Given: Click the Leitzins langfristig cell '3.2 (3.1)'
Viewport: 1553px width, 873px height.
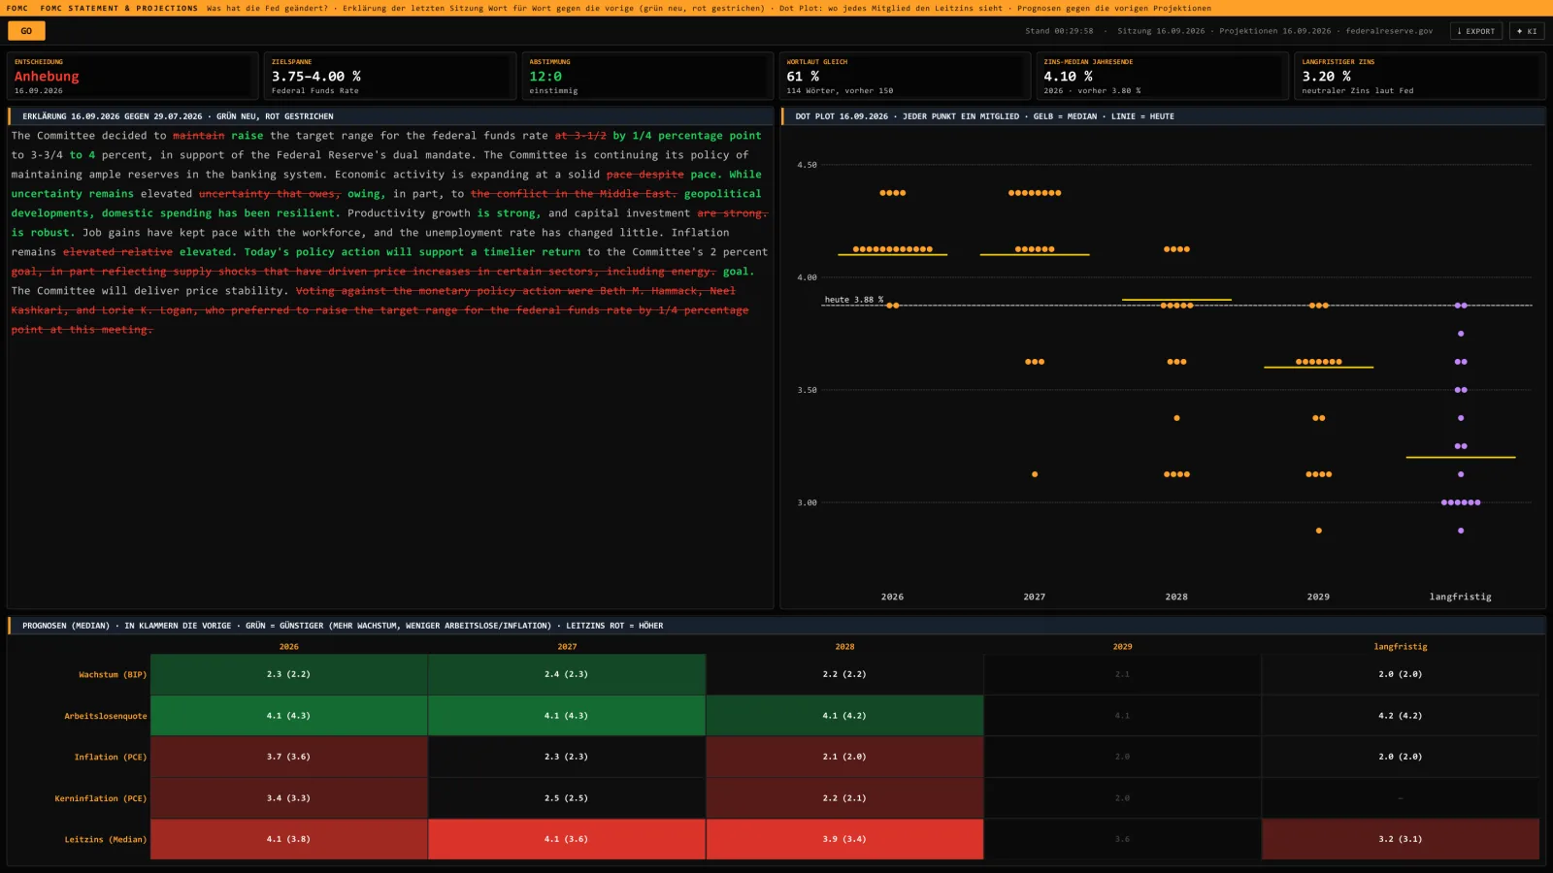Looking at the screenshot, I should [1401, 839].
